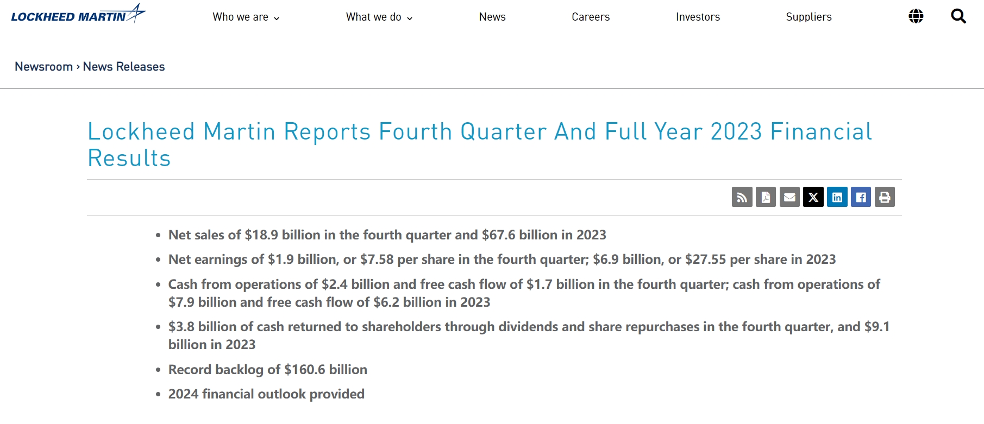This screenshot has height=424, width=984.
Task: Click the Who we are chevron arrow
Action: (277, 18)
